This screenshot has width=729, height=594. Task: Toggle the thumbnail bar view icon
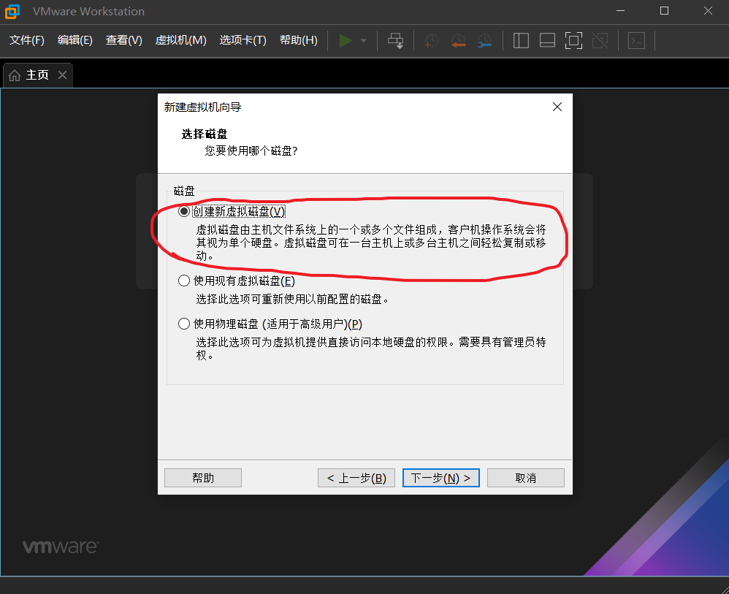click(x=547, y=40)
